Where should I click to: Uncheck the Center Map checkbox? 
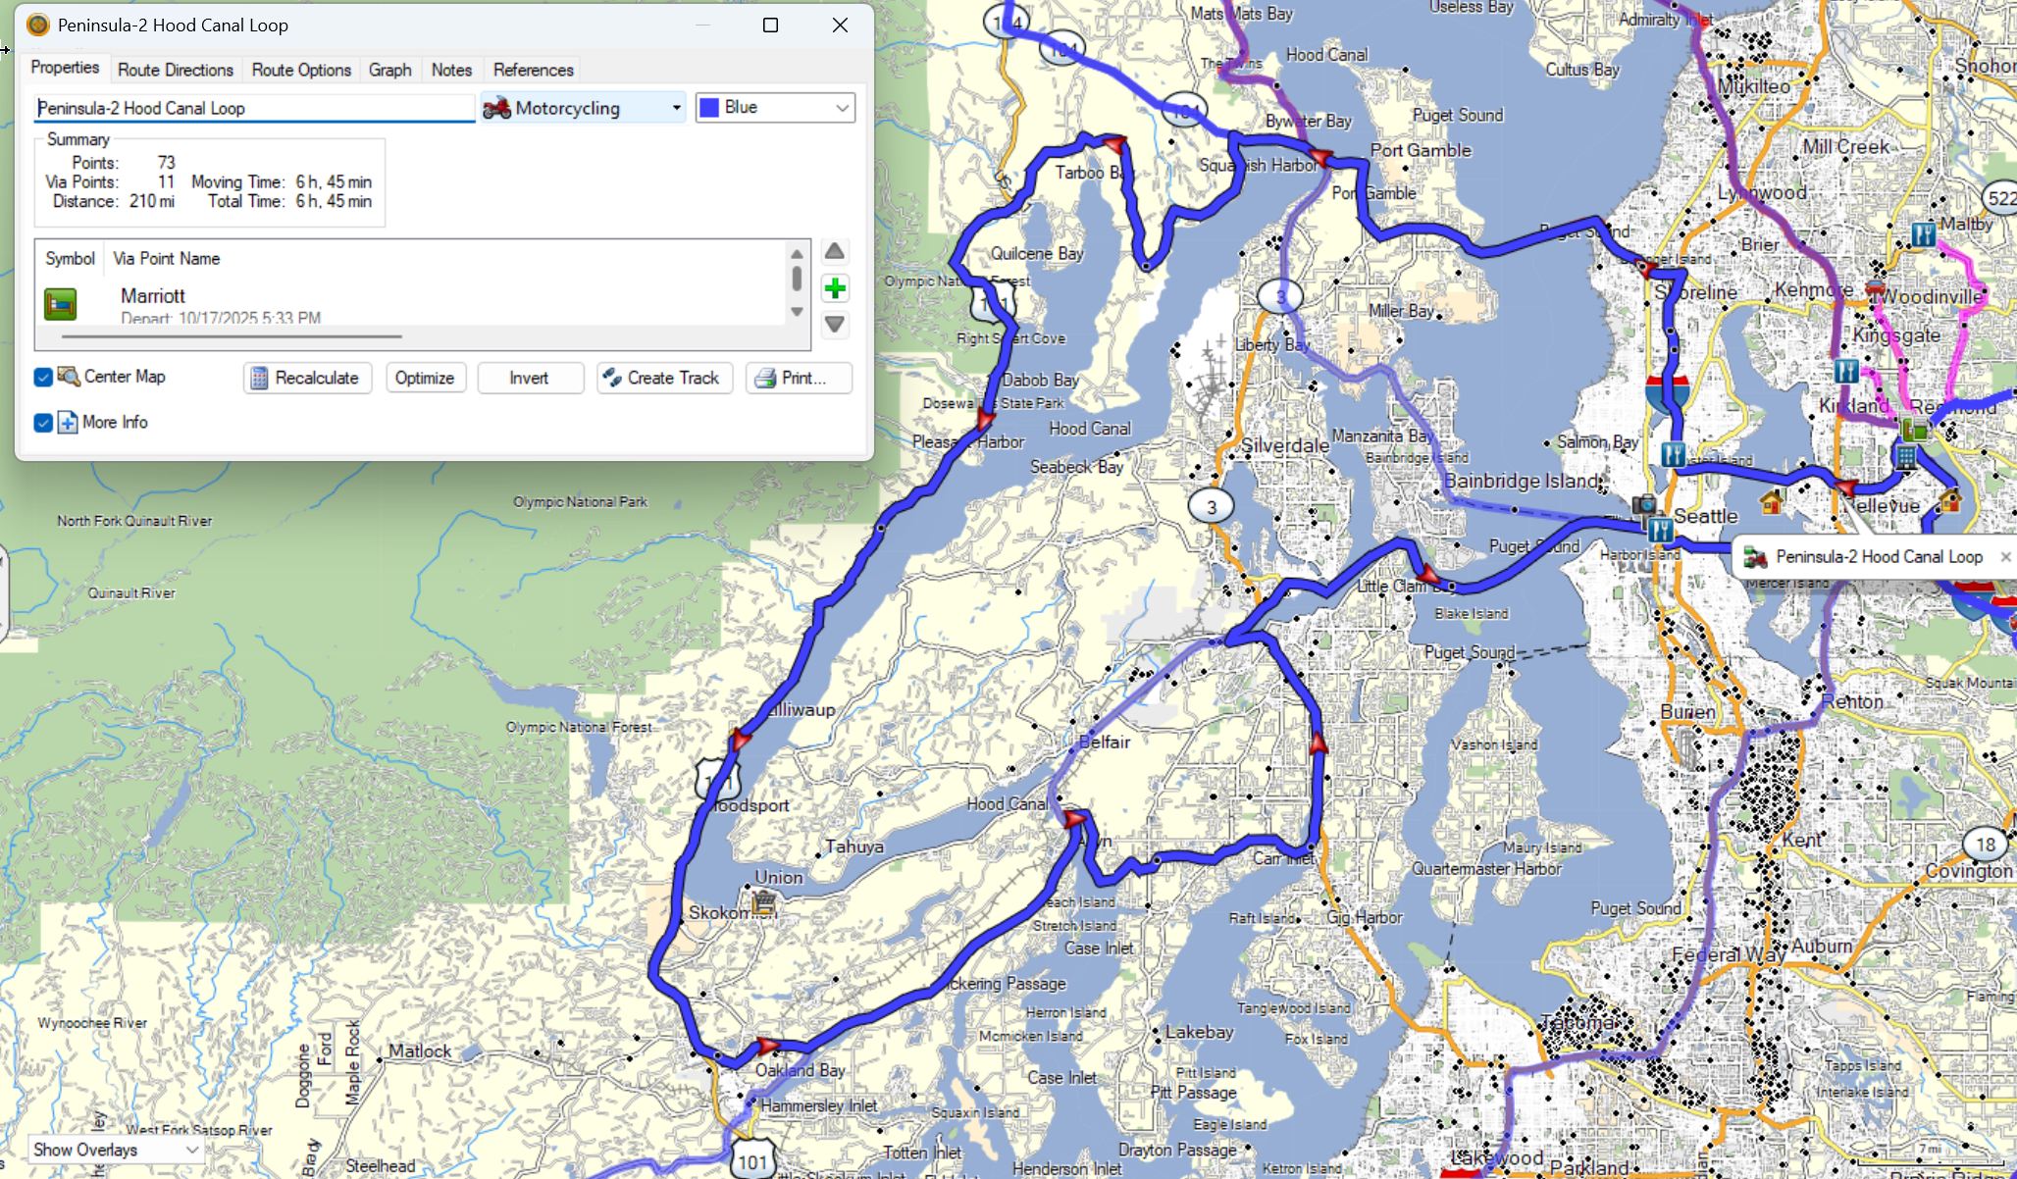[43, 378]
